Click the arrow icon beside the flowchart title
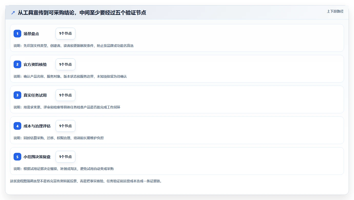 click(13, 13)
